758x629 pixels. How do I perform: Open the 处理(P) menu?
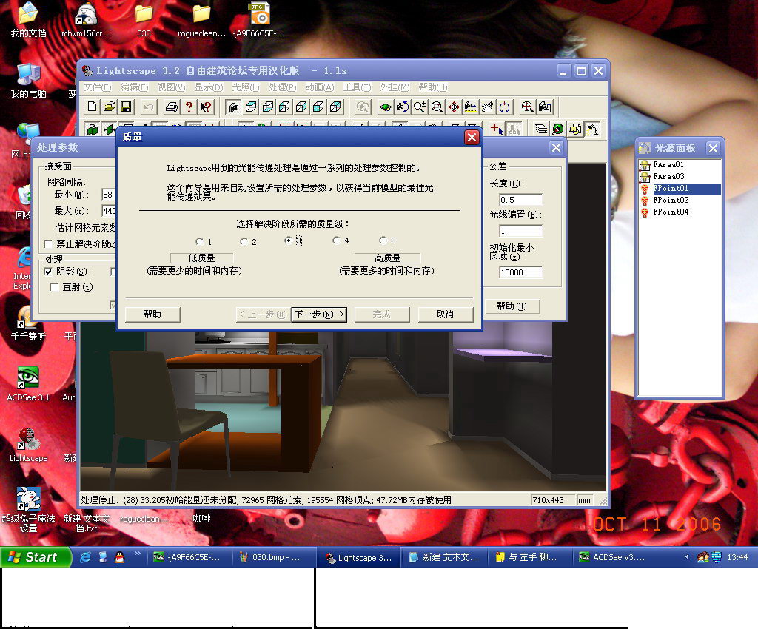tap(282, 87)
